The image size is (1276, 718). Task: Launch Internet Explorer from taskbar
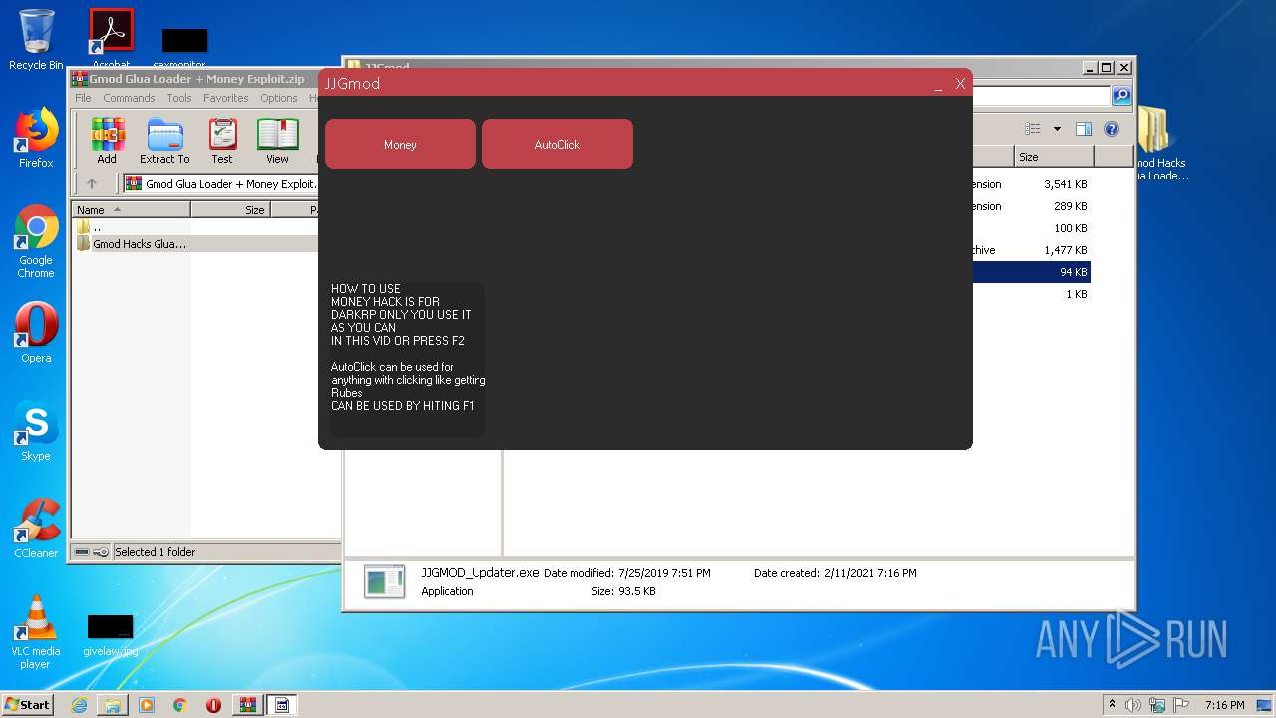click(x=79, y=705)
